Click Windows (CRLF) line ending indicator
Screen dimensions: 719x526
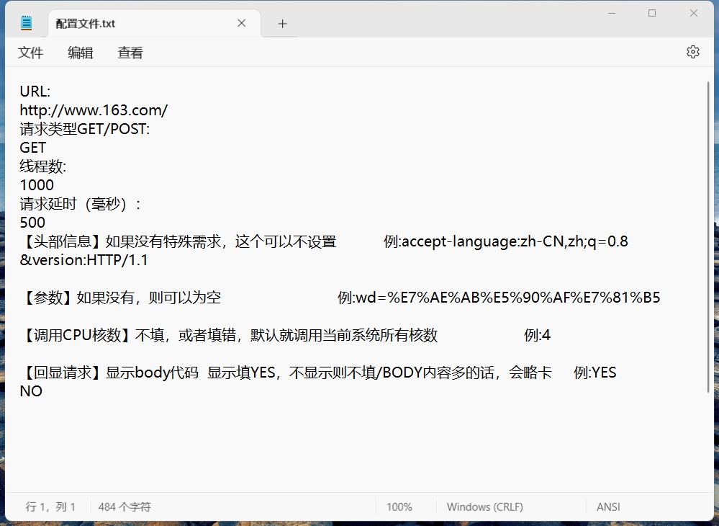[484, 507]
